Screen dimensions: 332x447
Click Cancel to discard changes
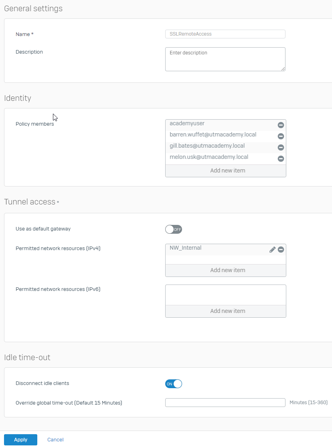point(55,439)
